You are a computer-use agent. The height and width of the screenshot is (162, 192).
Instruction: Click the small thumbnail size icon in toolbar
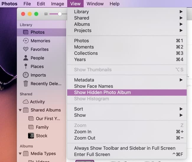pyautogui.click(x=46, y=14)
